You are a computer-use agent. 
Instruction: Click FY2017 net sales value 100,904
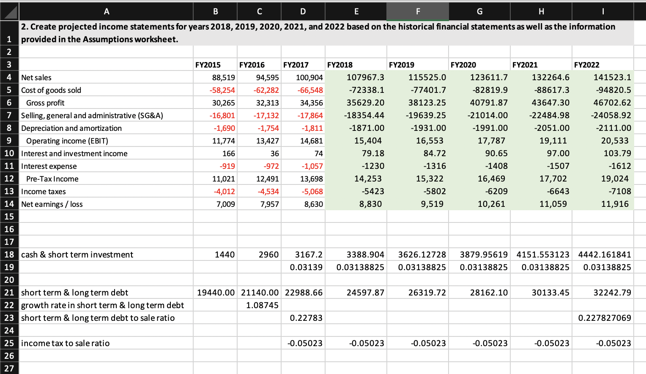coord(309,78)
